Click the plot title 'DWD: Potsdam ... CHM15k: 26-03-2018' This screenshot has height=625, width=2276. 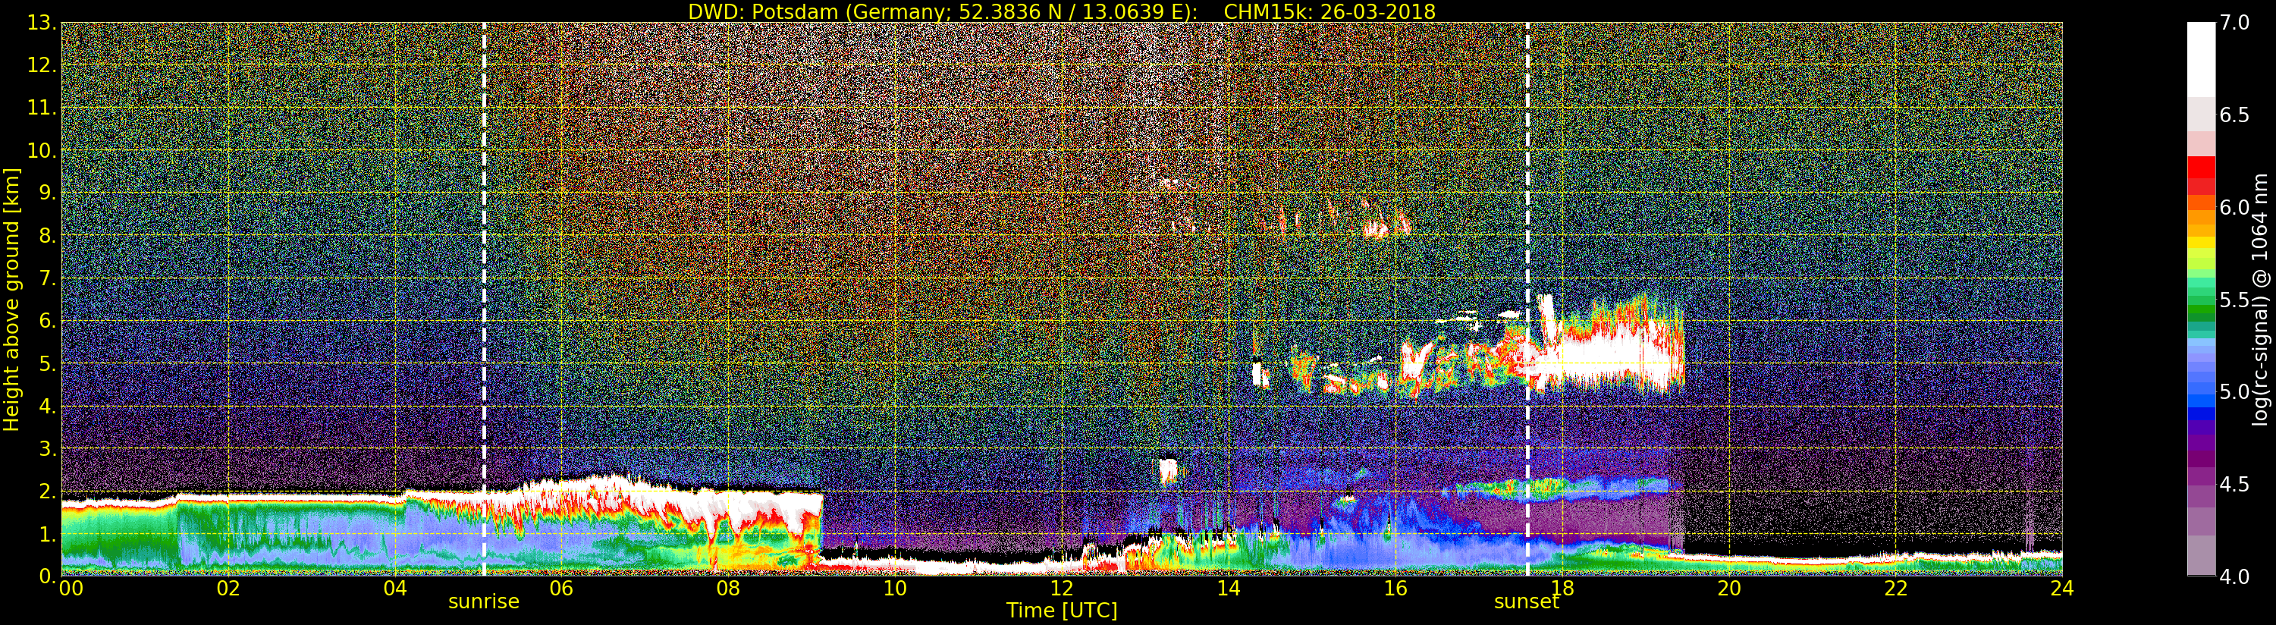(x=1061, y=11)
